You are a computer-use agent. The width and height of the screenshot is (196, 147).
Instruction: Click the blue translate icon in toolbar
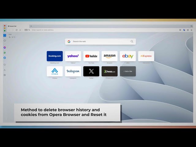coord(184,30)
